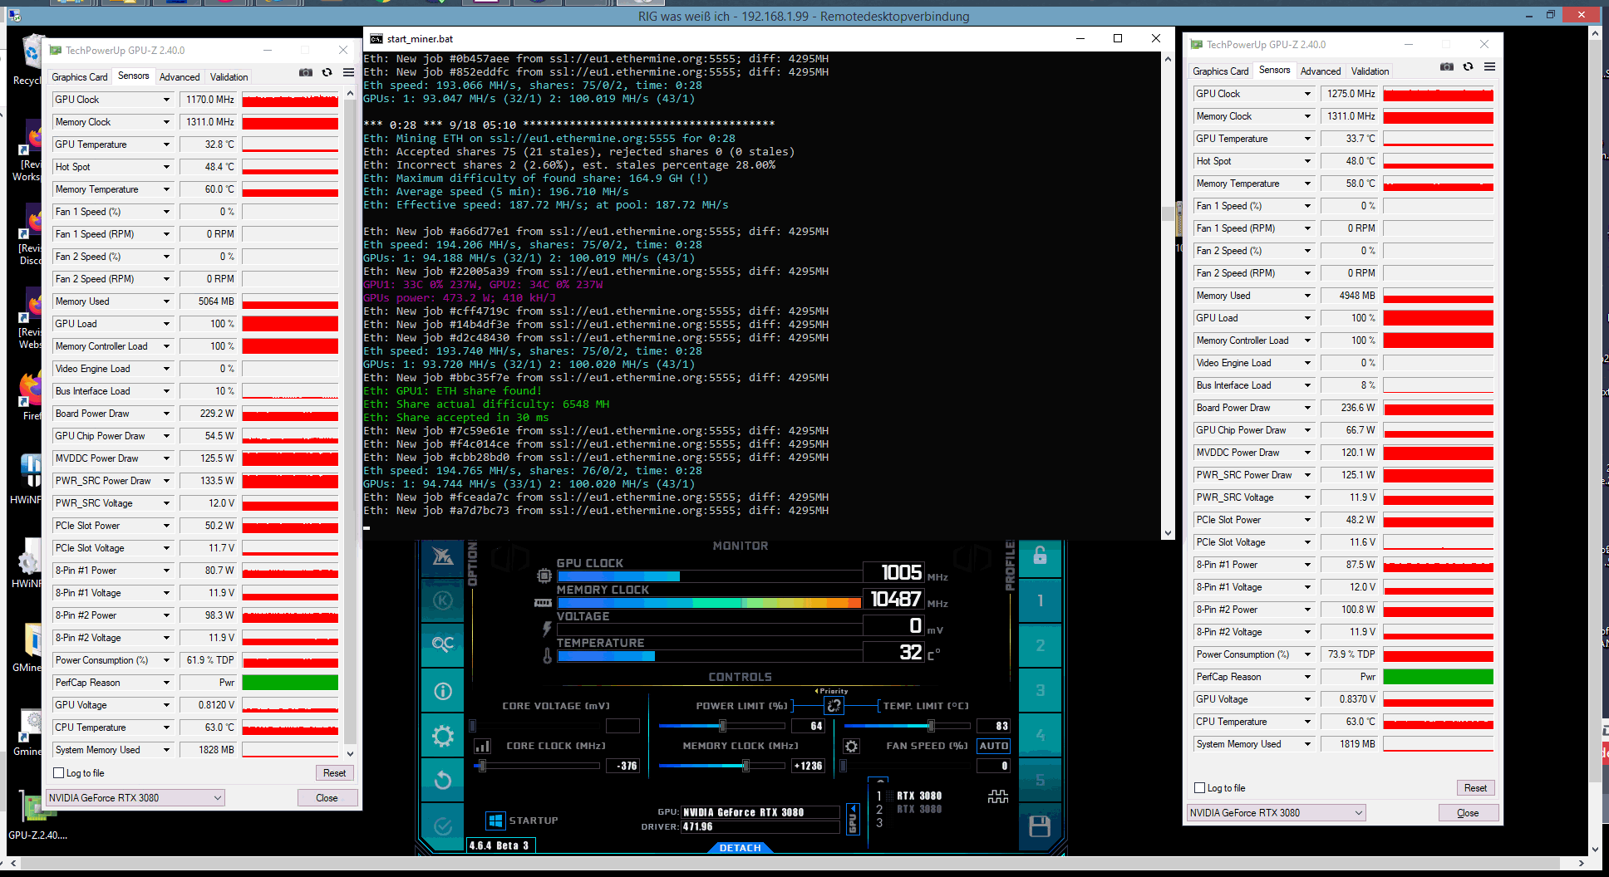Image resolution: width=1609 pixels, height=877 pixels.
Task: Click Close button in right GPU-Z
Action: point(1469,812)
